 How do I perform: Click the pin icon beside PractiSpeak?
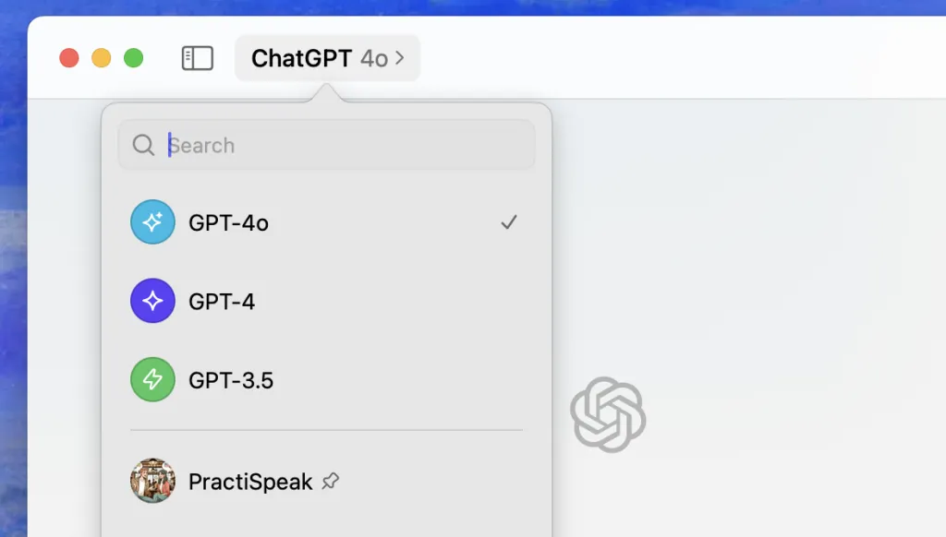click(331, 481)
